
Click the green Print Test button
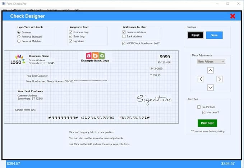207,123
